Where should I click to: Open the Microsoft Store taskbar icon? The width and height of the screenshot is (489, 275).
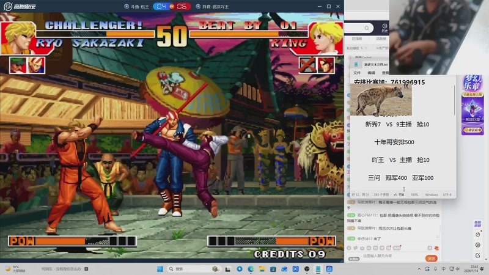[x=273, y=269]
